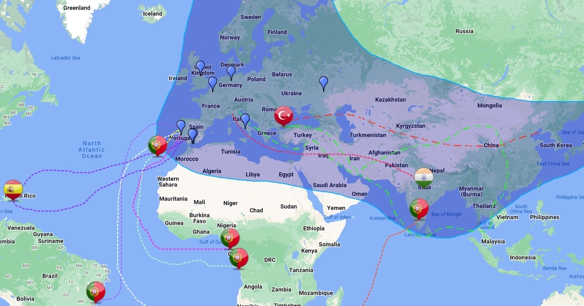The height and width of the screenshot is (306, 584).
Task: Click the Mali label
Action: point(199,202)
